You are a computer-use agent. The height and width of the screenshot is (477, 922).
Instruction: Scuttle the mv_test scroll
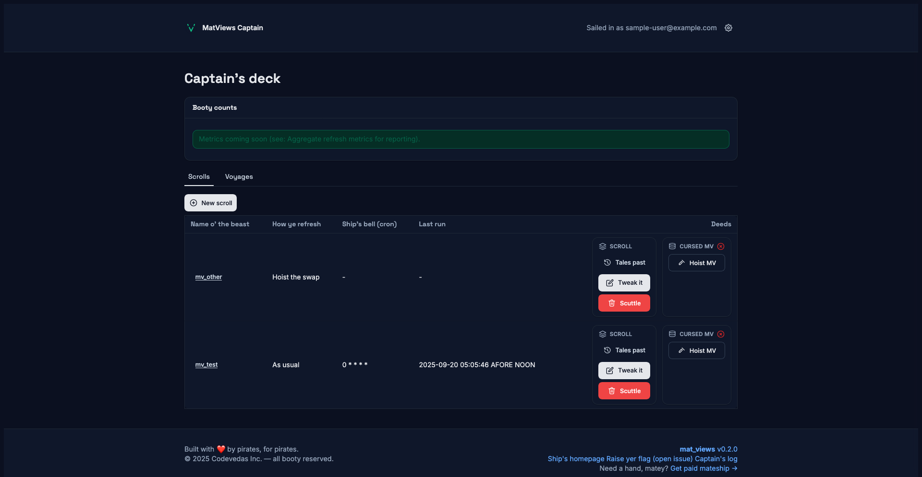tap(624, 391)
